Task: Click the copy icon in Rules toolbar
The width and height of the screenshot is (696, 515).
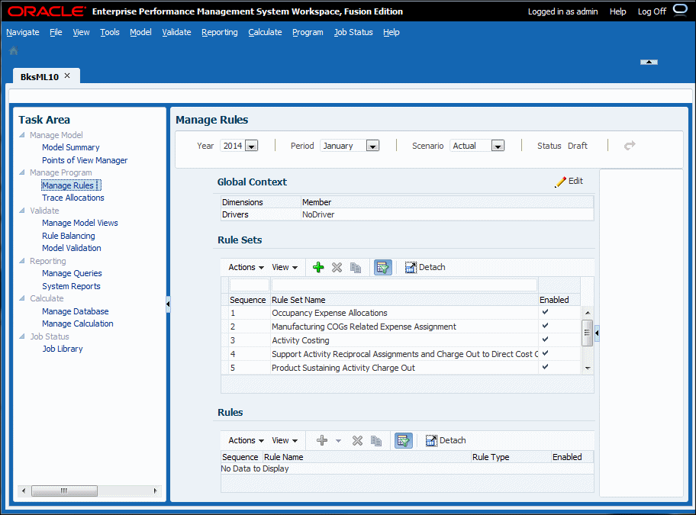Action: (x=376, y=440)
